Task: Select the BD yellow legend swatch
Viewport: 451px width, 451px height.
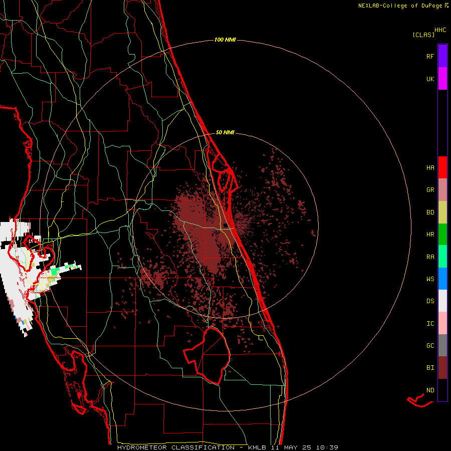Action: pos(442,212)
